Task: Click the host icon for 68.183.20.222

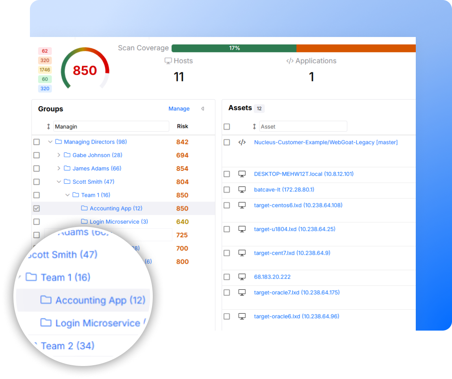Action: click(242, 277)
